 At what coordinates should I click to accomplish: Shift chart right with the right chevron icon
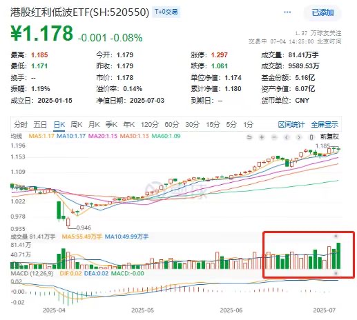[299, 137]
